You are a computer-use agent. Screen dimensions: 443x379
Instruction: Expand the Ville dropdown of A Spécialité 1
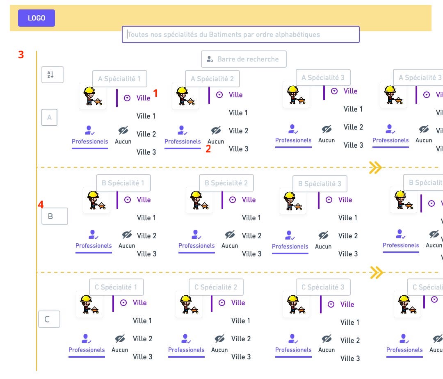[x=127, y=98]
